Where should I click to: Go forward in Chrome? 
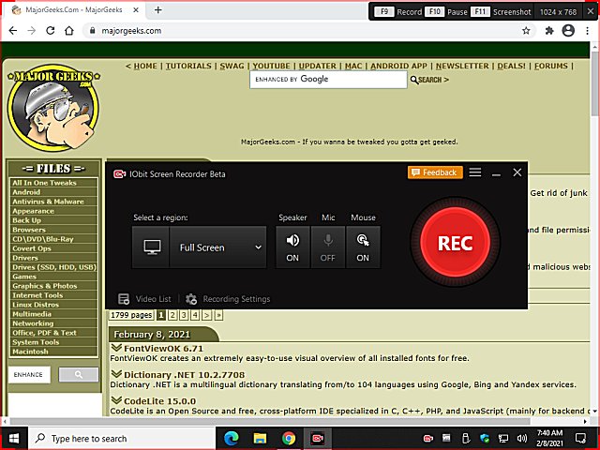(x=32, y=31)
